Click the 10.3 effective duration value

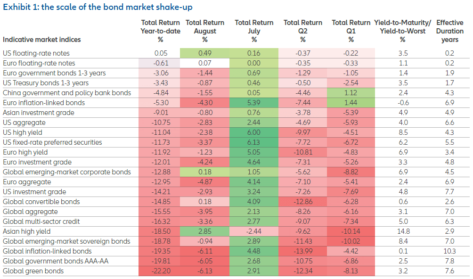(450, 251)
